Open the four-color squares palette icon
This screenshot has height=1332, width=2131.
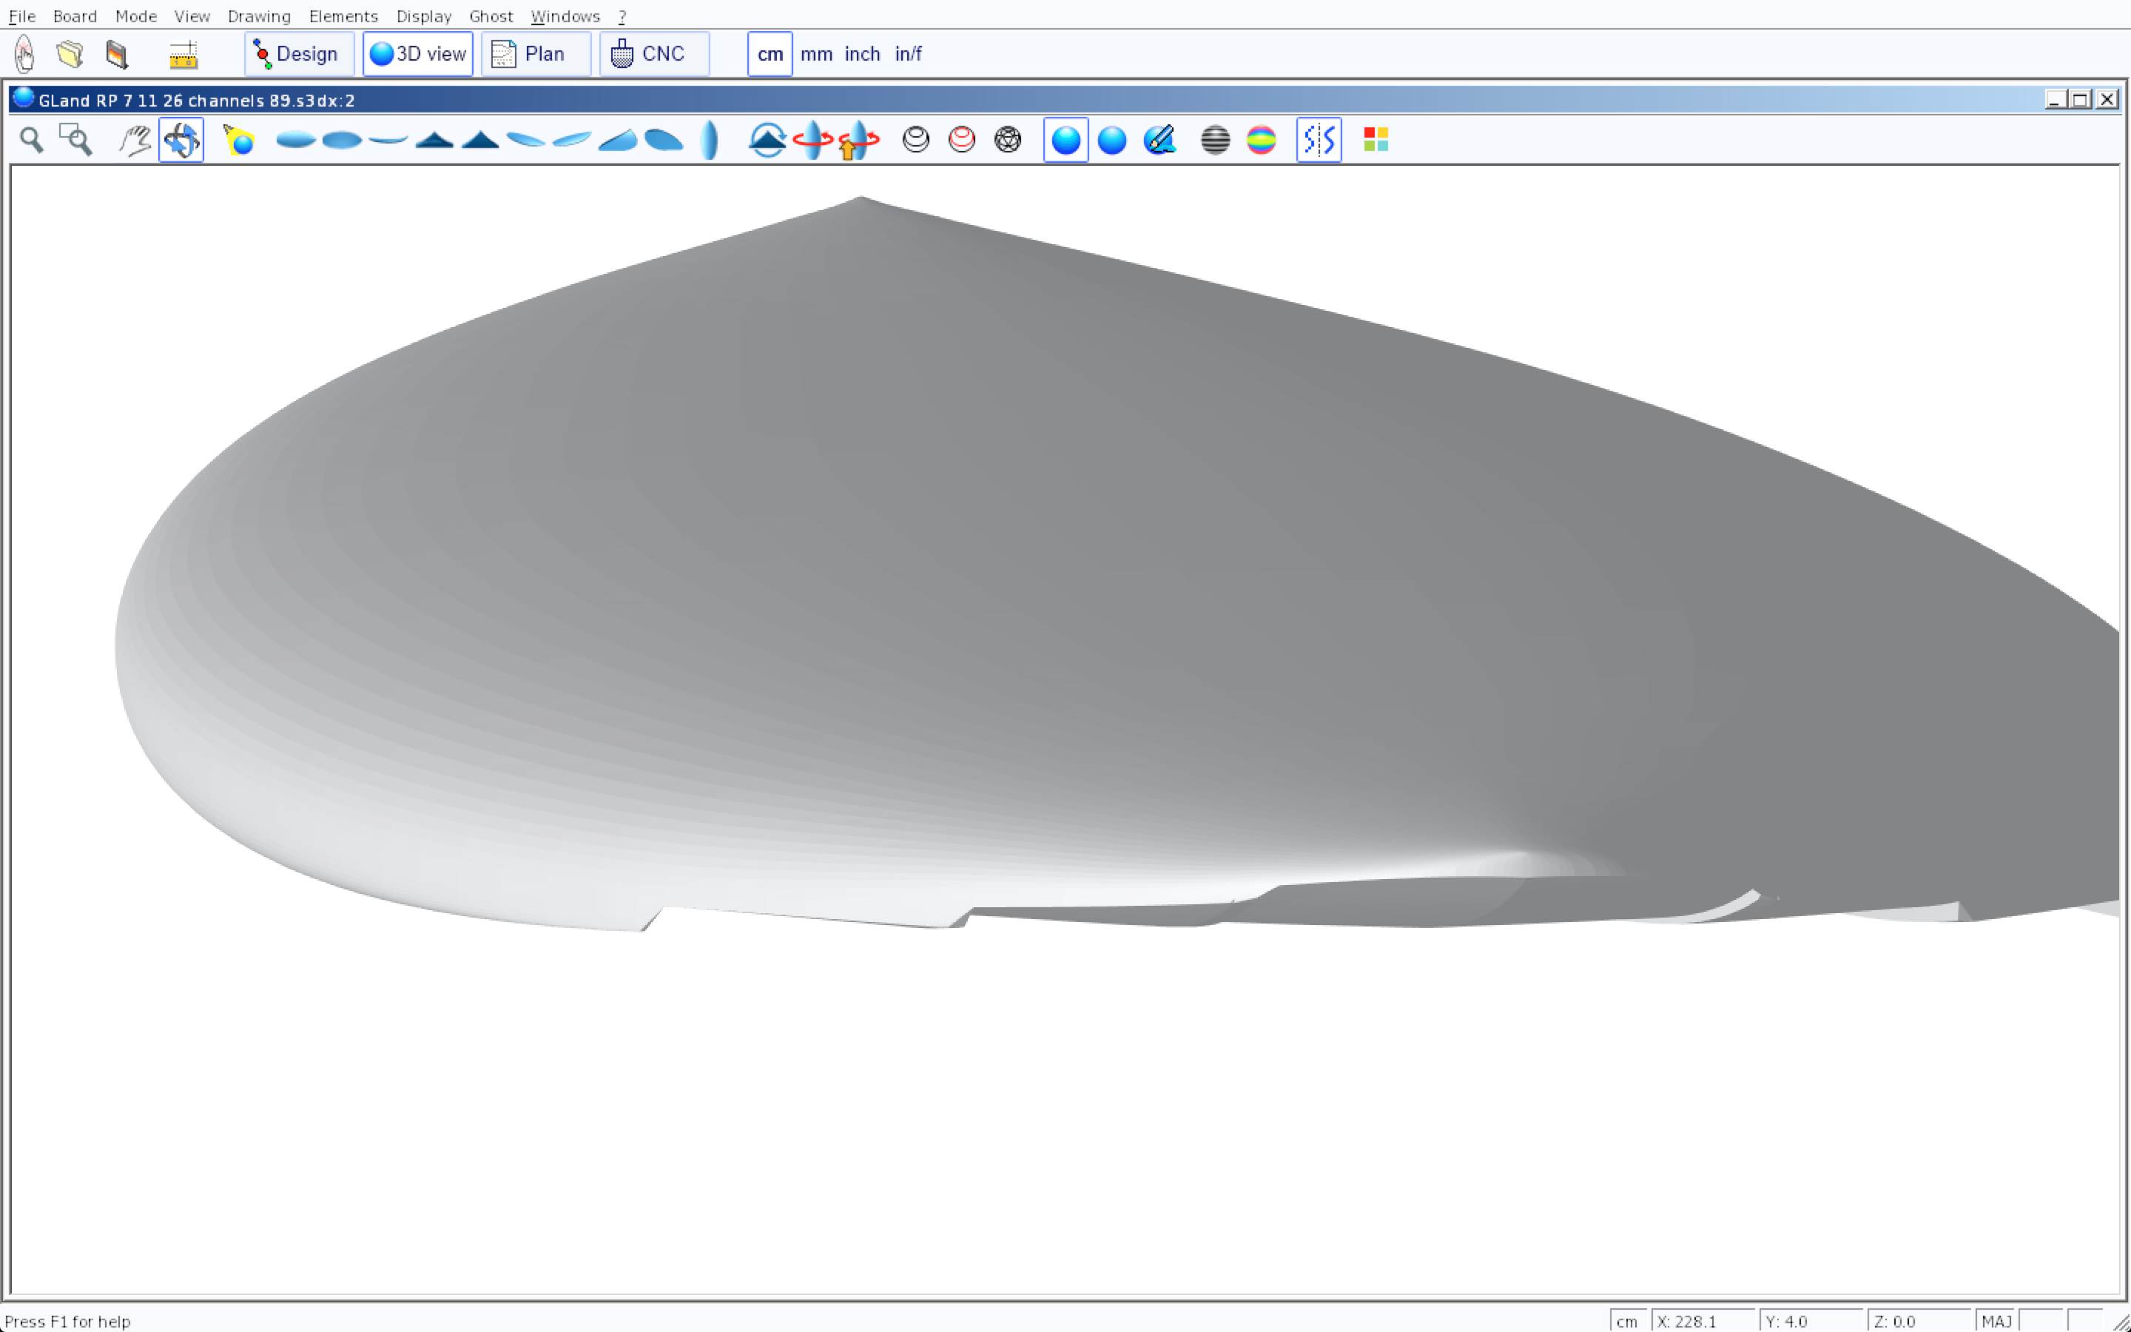(1376, 140)
